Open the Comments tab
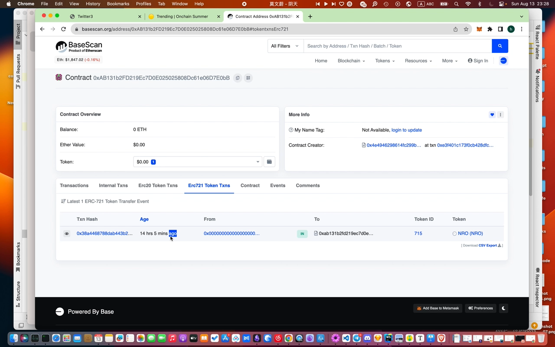555x347 pixels. pos(308,186)
